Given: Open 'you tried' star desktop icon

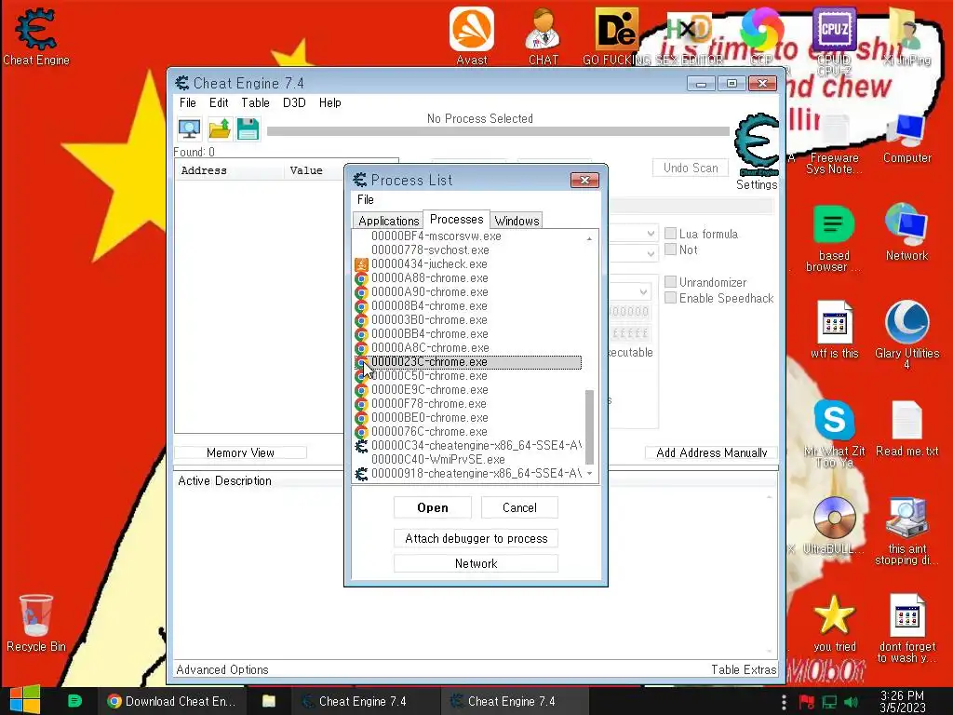Looking at the screenshot, I should [834, 624].
